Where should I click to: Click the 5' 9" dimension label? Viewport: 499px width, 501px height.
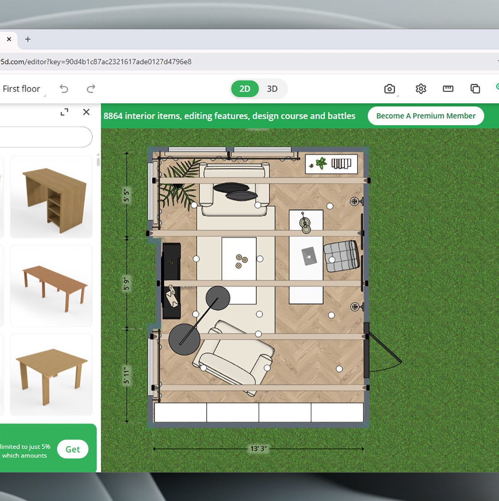(127, 283)
